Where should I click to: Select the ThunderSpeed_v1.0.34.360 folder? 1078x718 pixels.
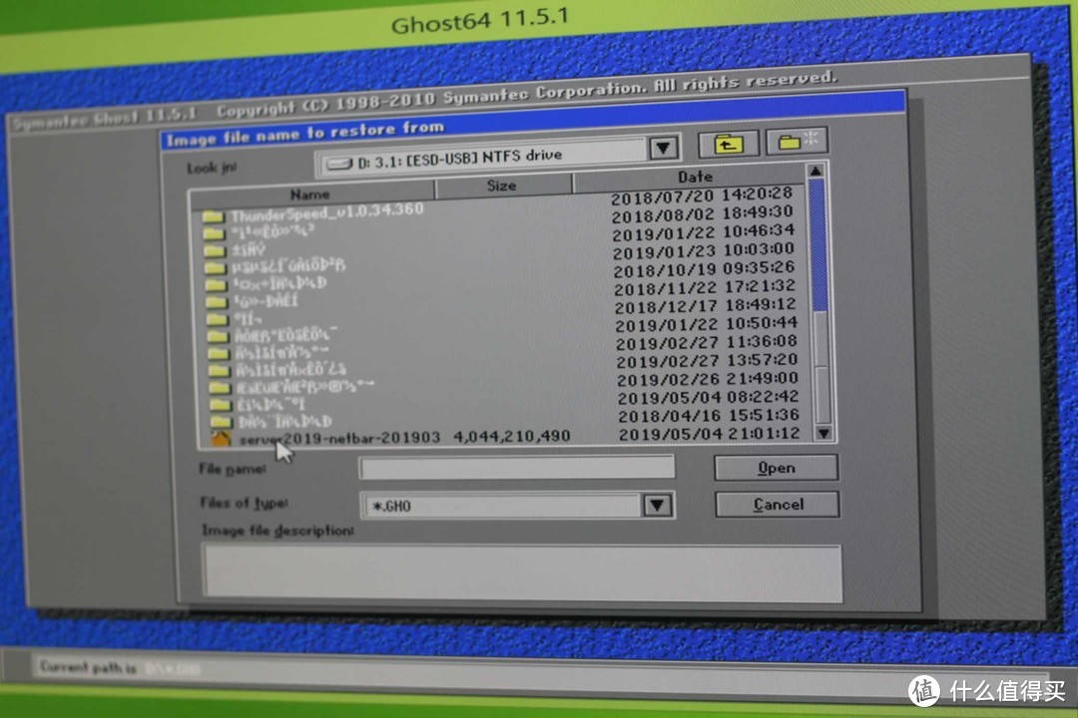point(327,212)
